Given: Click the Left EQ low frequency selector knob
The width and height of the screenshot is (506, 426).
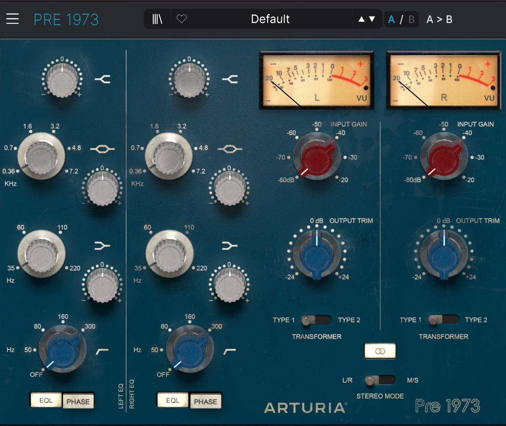Looking at the screenshot, I should pyautogui.click(x=42, y=254).
